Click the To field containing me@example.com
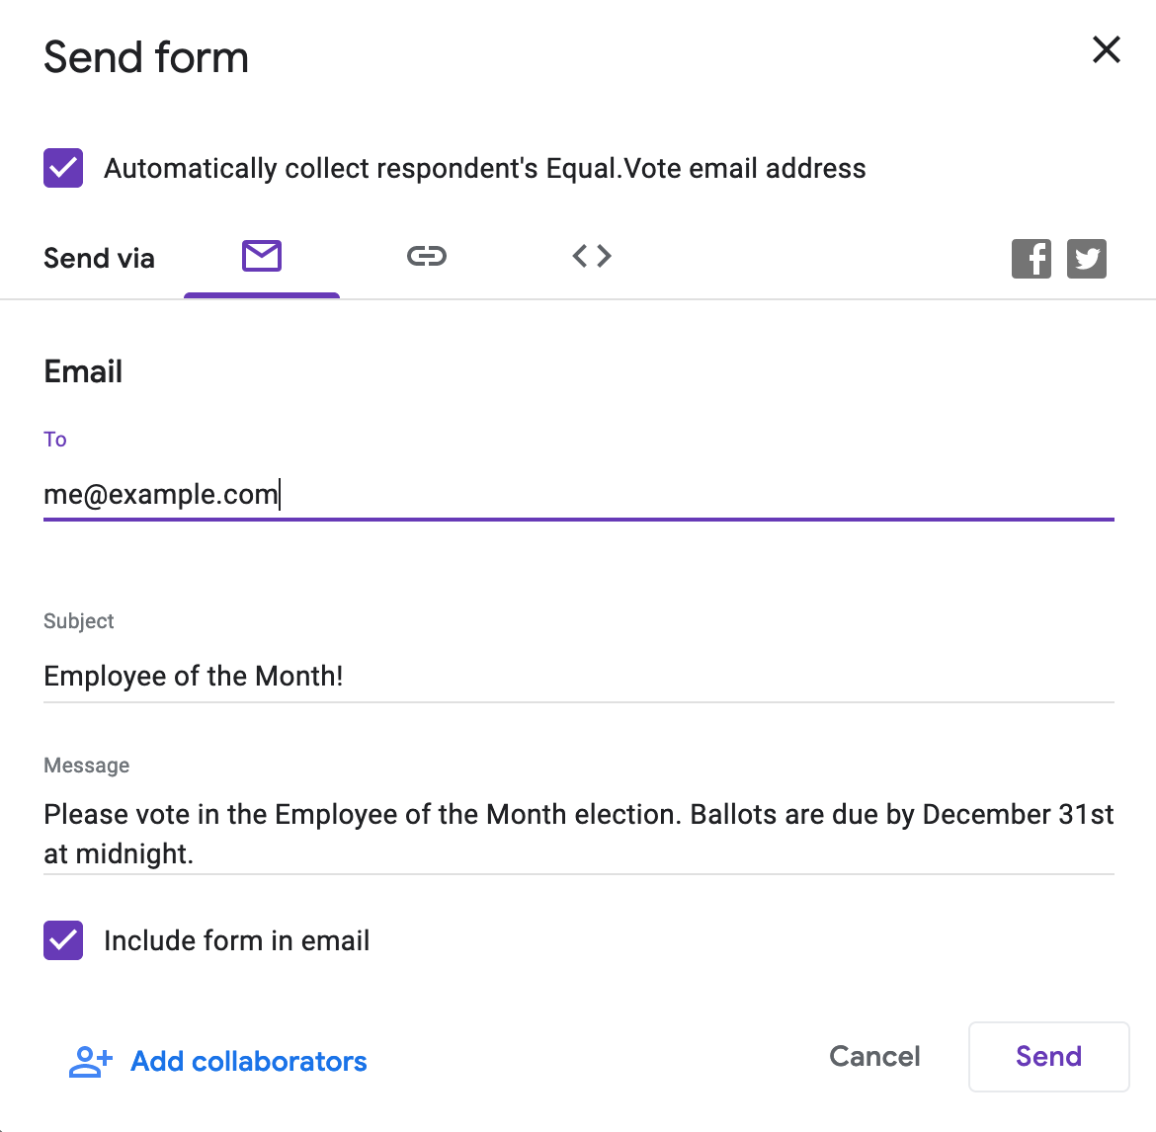The image size is (1156, 1132). point(578,494)
